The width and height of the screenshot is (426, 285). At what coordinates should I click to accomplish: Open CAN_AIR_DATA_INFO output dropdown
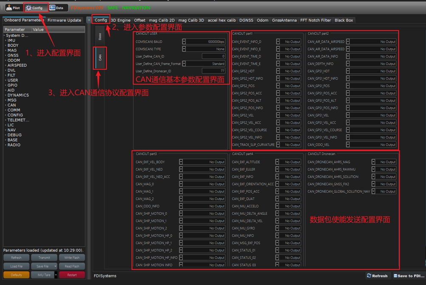point(348,56)
